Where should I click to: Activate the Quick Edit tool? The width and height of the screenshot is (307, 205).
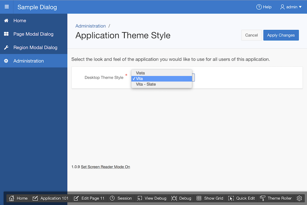[x=241, y=198]
